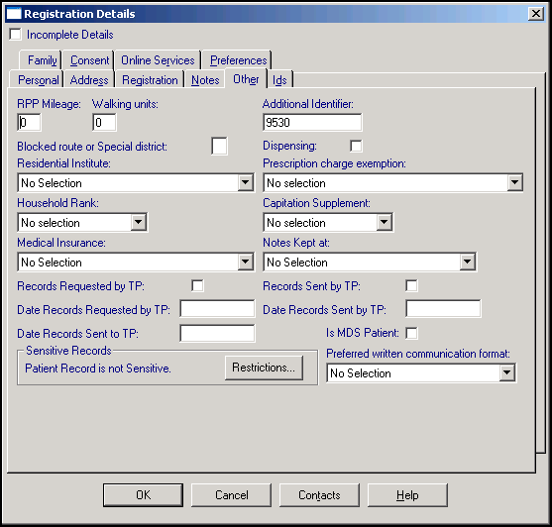This screenshot has height=527, width=552.
Task: Toggle the Is MDS Patient checkbox
Action: point(411,333)
